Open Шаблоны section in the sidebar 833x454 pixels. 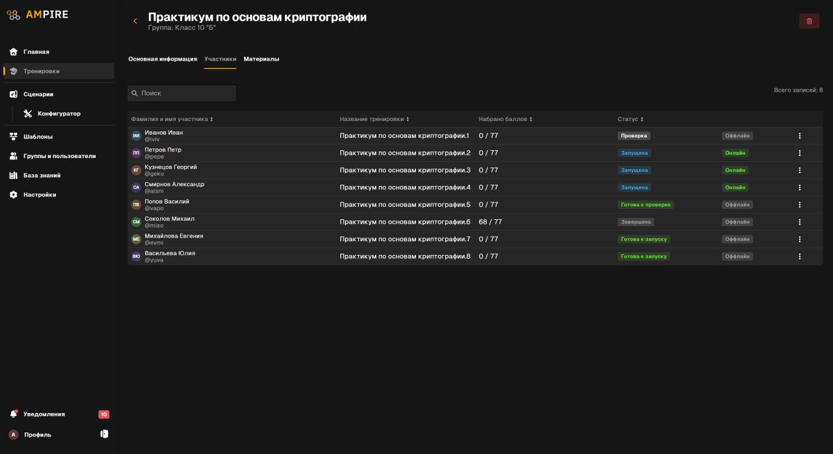point(38,137)
